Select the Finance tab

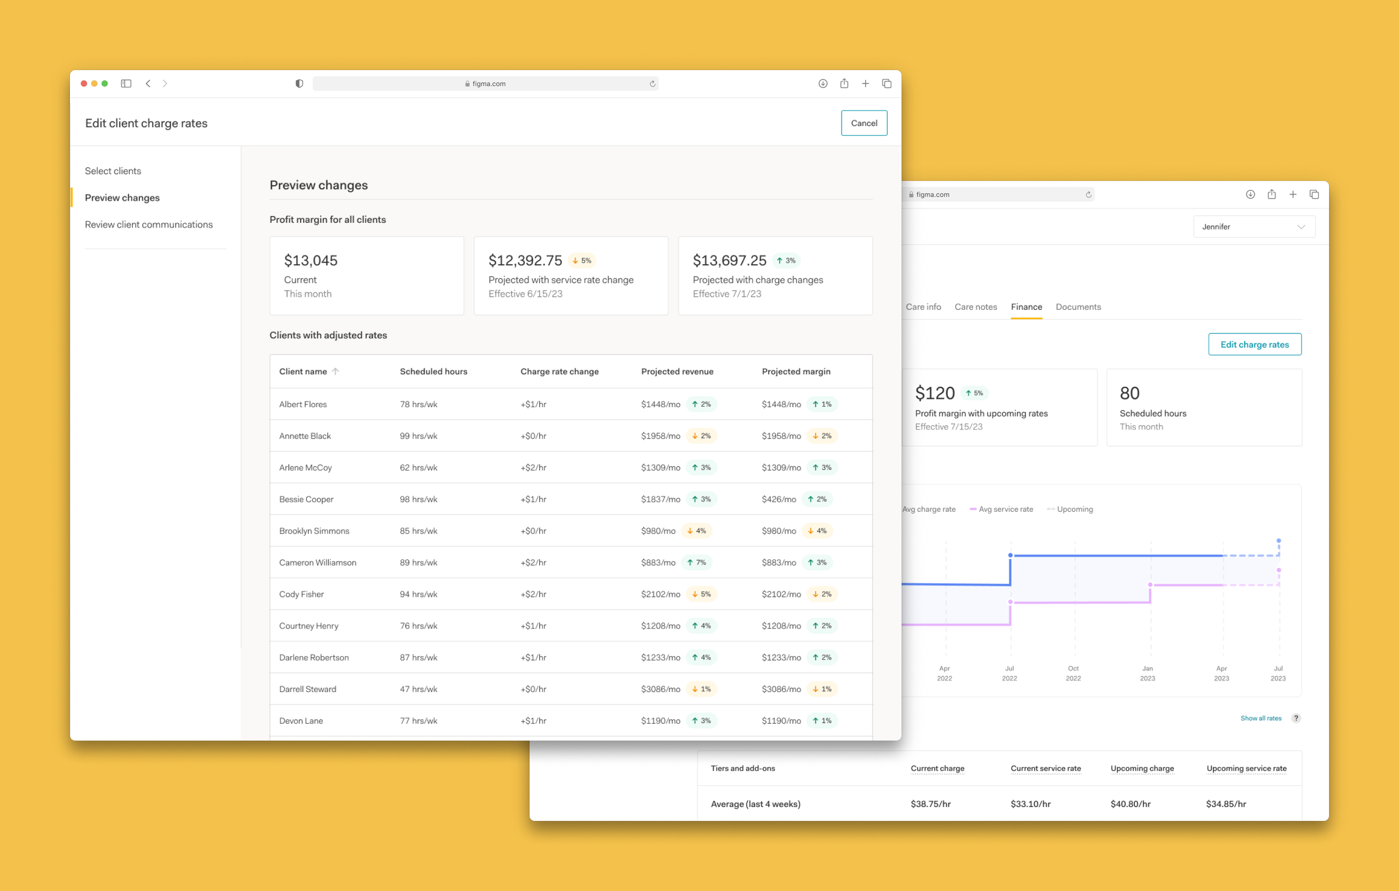(1026, 307)
